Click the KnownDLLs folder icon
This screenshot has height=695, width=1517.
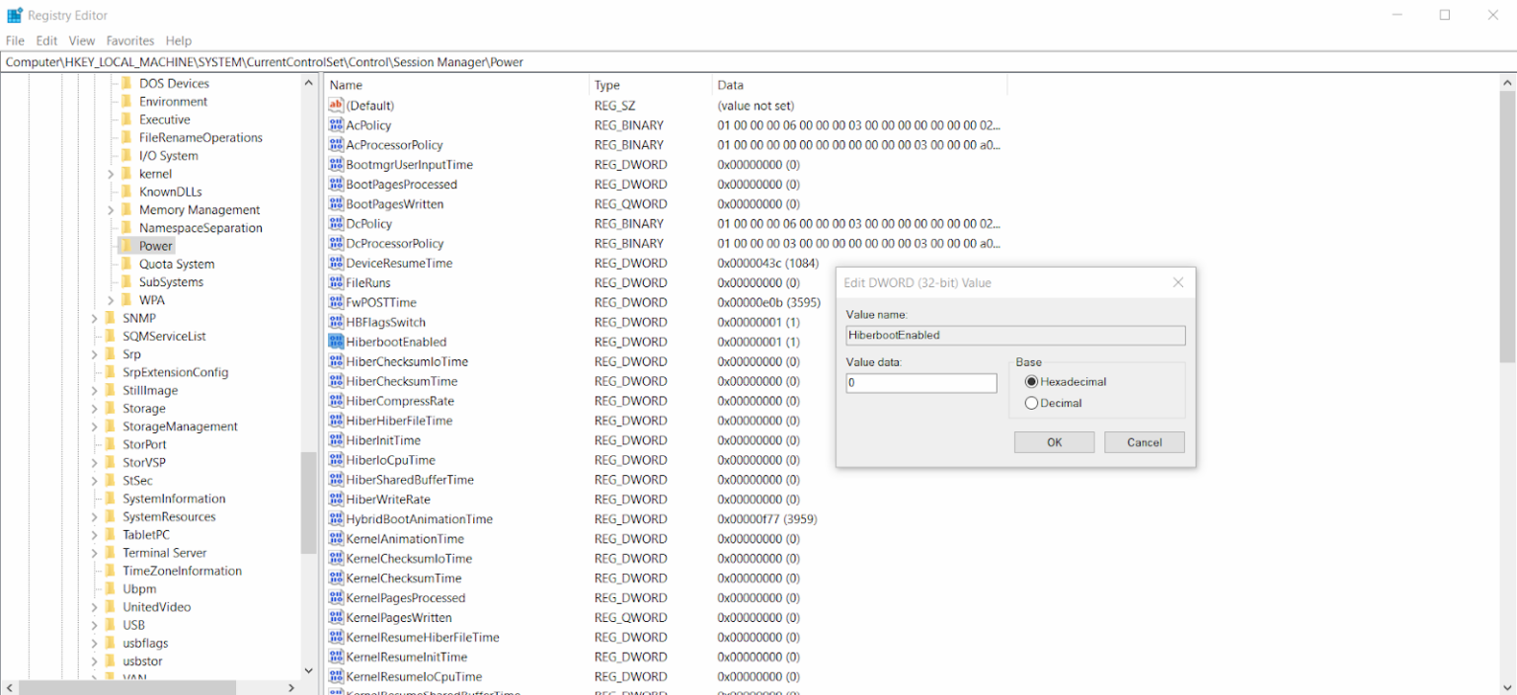tap(127, 192)
